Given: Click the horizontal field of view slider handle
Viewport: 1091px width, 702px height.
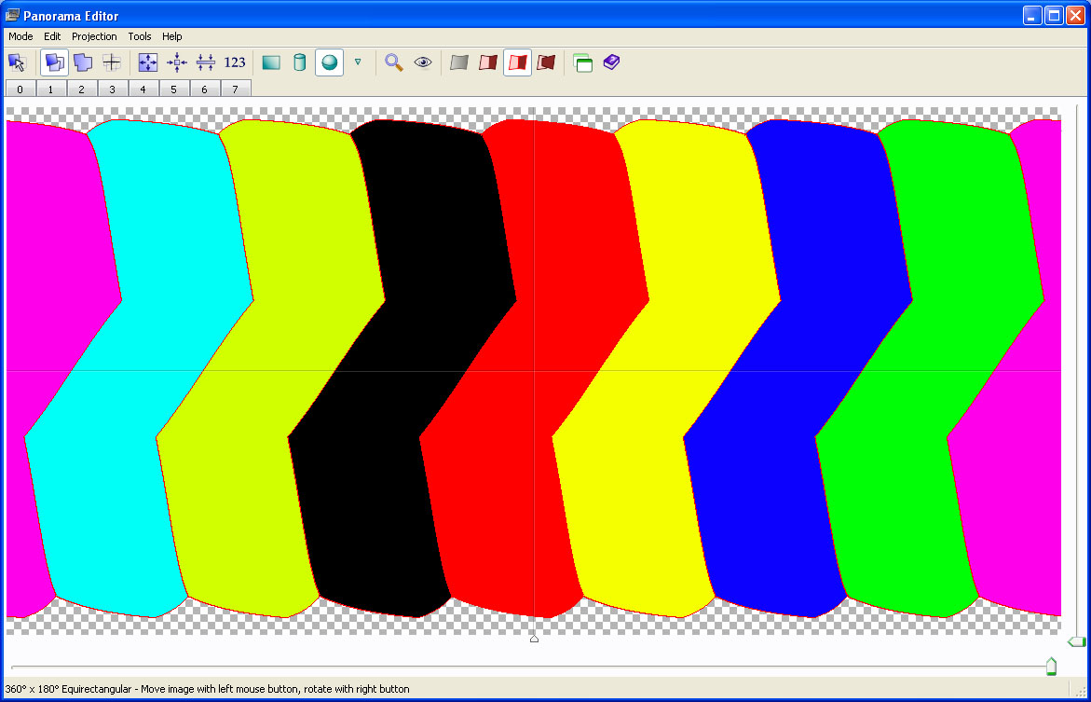Looking at the screenshot, I should (1051, 666).
